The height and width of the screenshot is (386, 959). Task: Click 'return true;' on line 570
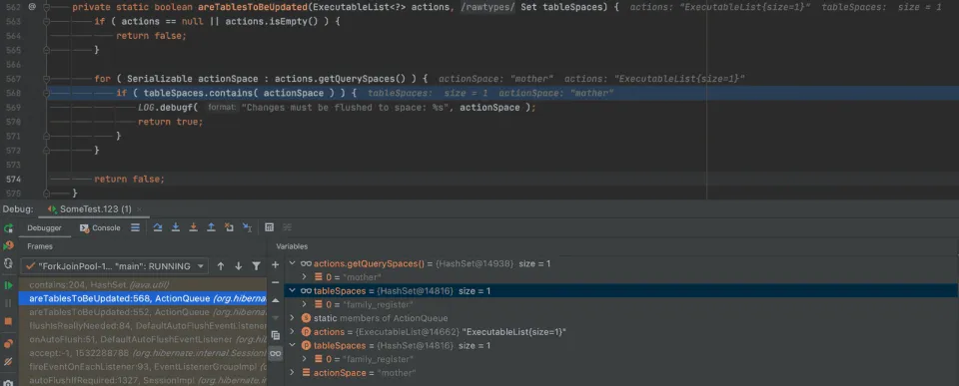coord(170,122)
